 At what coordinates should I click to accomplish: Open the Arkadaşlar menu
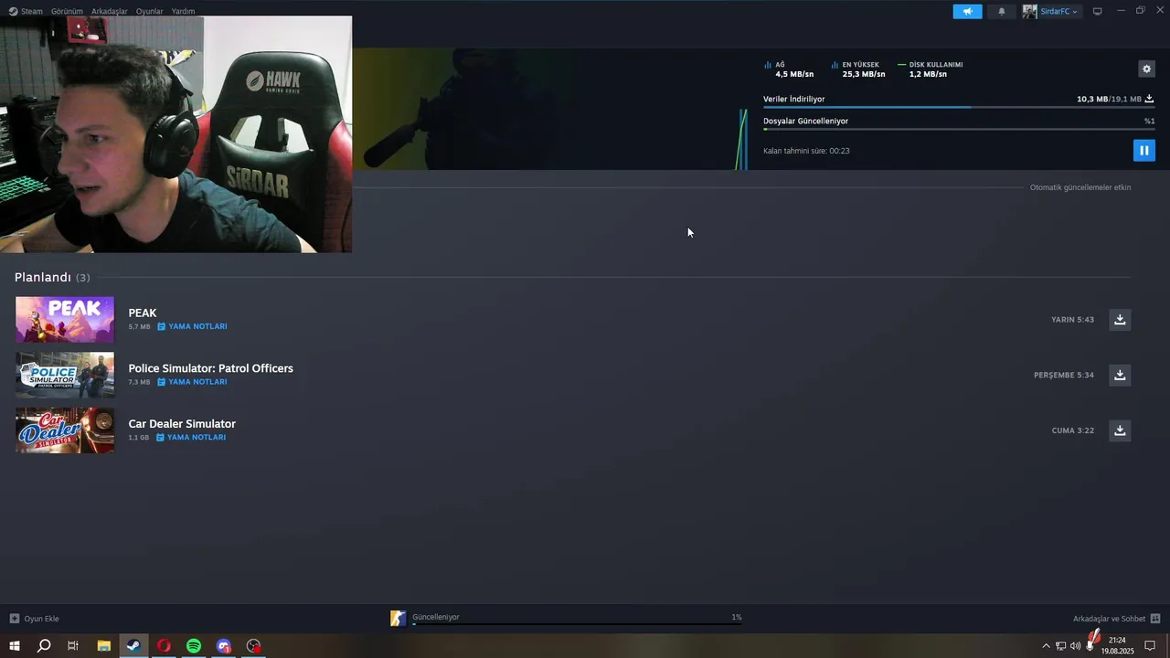110,11
